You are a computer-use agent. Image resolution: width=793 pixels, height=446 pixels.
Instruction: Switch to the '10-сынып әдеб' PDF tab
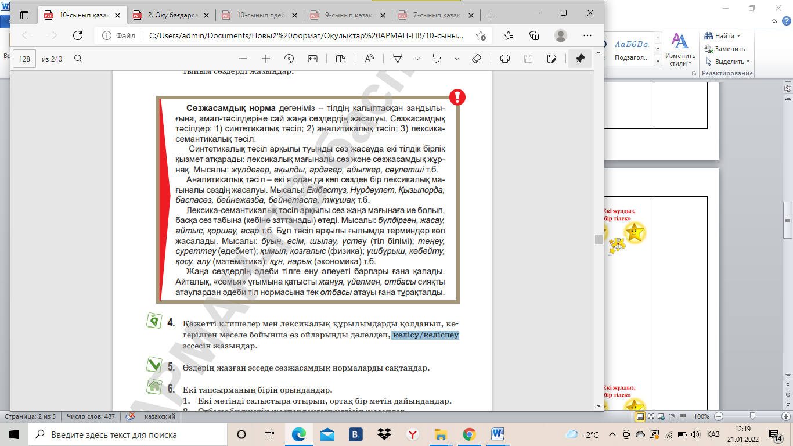point(259,15)
